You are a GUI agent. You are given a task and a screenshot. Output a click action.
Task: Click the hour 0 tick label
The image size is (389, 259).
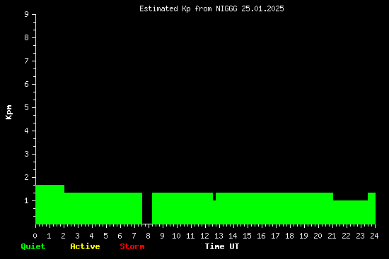[35, 236]
